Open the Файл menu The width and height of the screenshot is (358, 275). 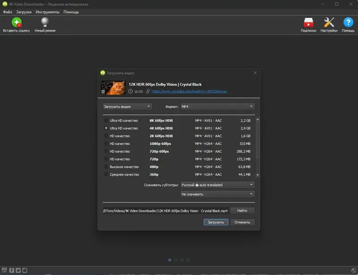[8, 12]
